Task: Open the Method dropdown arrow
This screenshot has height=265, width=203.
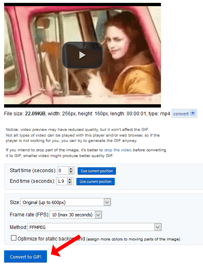Action: [158, 227]
